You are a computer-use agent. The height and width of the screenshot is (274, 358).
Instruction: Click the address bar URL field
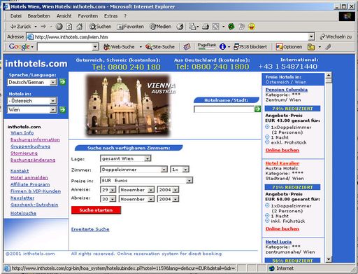click(x=171, y=36)
